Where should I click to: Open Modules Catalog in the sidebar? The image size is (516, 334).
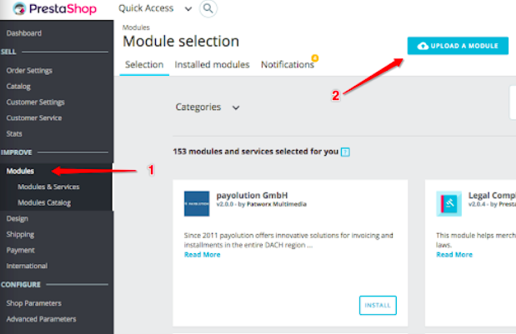coord(44,202)
